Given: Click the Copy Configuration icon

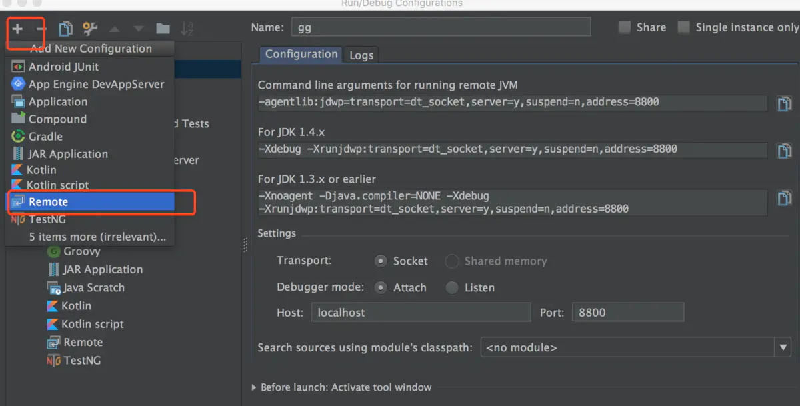Looking at the screenshot, I should pos(65,28).
